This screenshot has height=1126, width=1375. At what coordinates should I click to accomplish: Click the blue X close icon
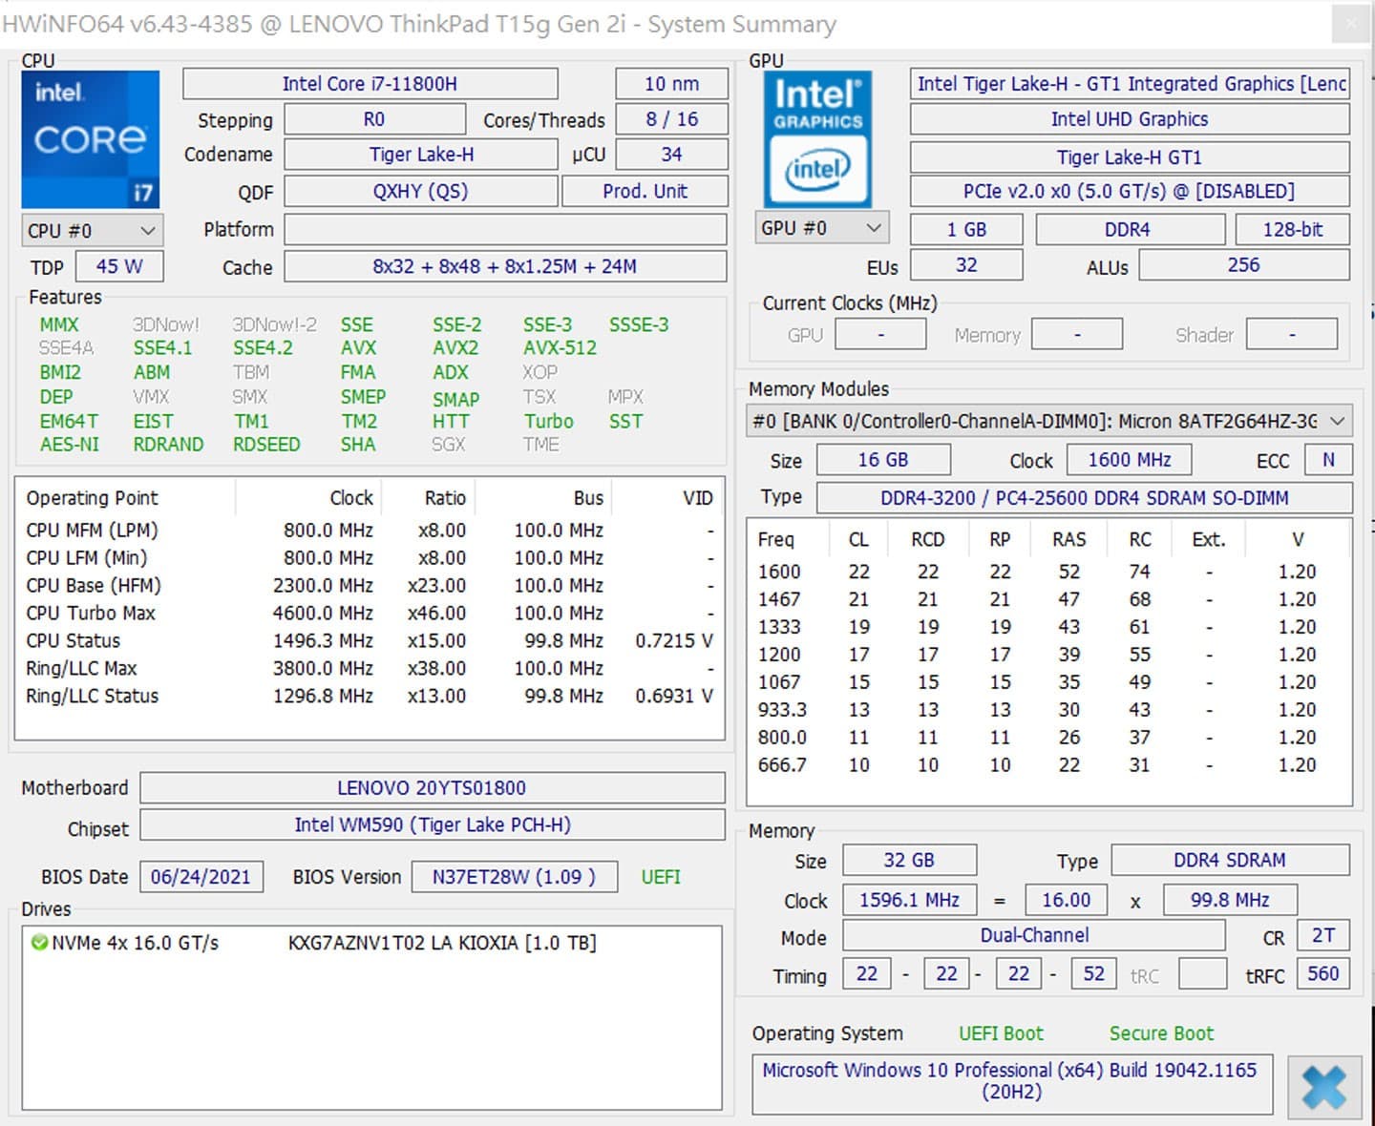pyautogui.click(x=1323, y=1087)
